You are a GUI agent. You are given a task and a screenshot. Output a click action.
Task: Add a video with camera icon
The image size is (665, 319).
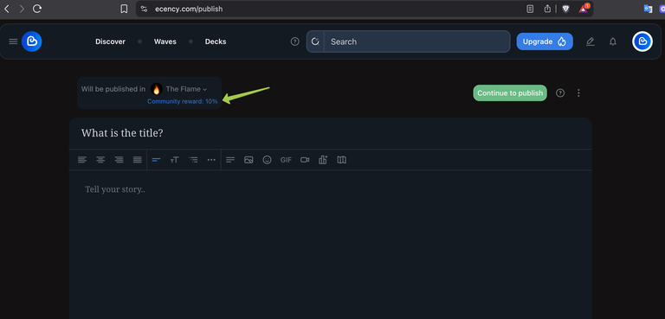point(305,160)
